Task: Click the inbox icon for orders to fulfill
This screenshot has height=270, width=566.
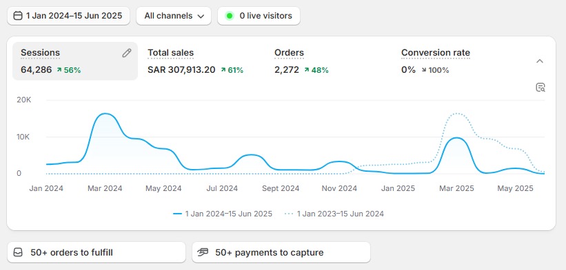Action: point(18,252)
